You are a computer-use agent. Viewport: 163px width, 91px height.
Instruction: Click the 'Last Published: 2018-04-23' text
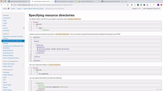pos(151,9)
